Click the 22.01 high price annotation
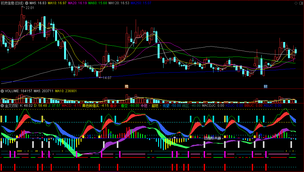 click(30, 8)
